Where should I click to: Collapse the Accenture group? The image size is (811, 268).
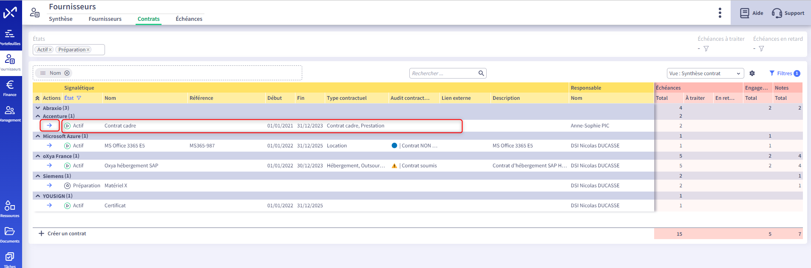coord(38,116)
